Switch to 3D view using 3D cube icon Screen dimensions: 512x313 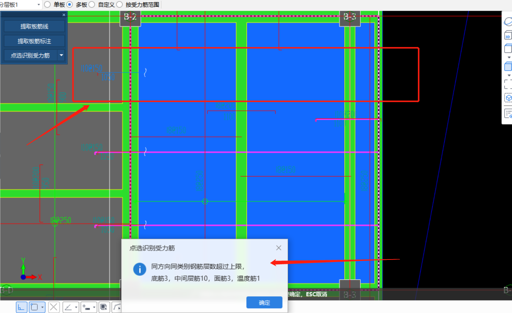click(x=508, y=35)
